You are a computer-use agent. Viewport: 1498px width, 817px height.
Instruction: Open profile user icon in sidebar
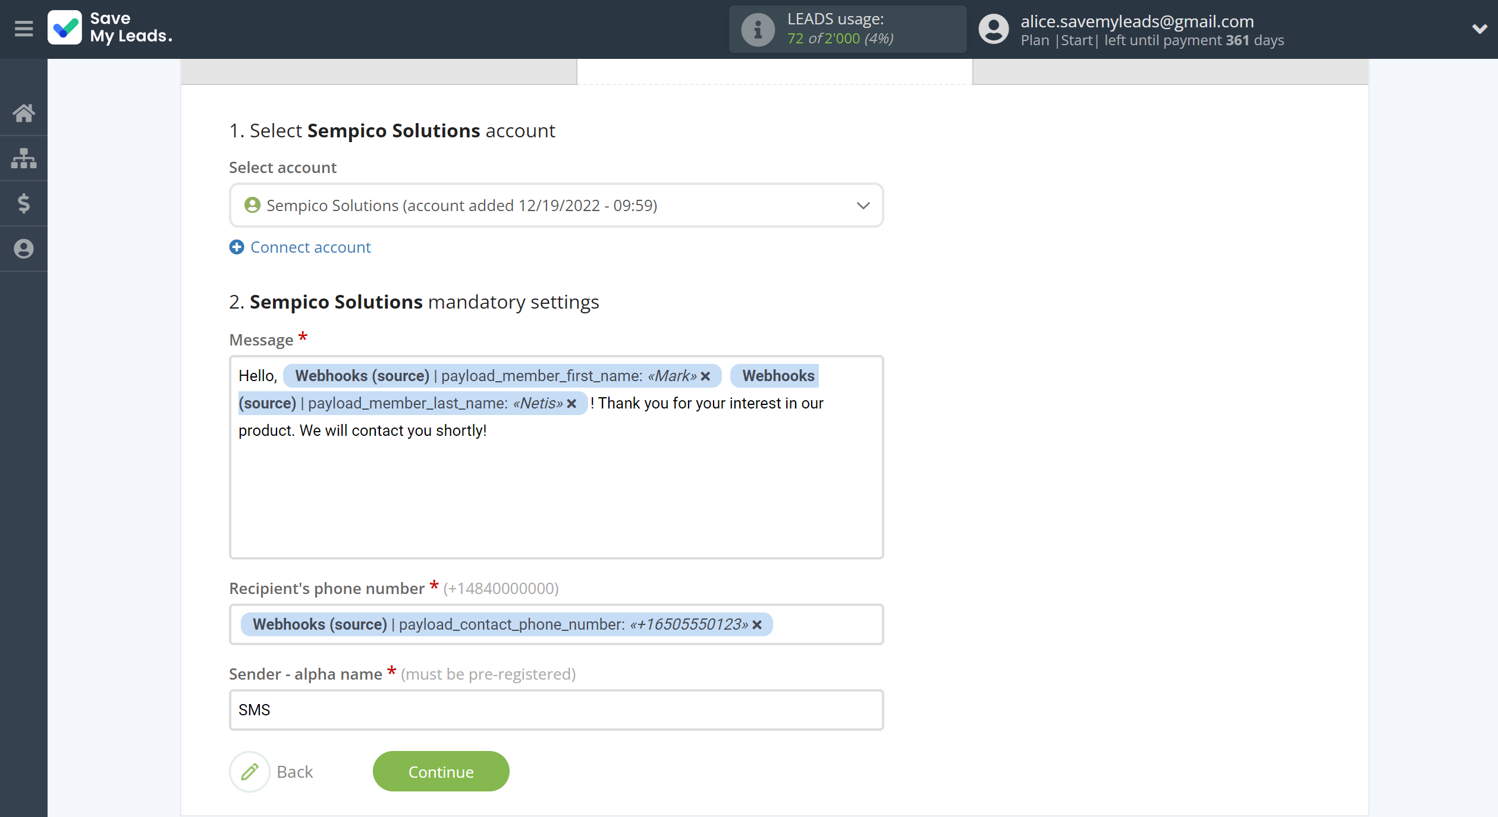point(24,249)
